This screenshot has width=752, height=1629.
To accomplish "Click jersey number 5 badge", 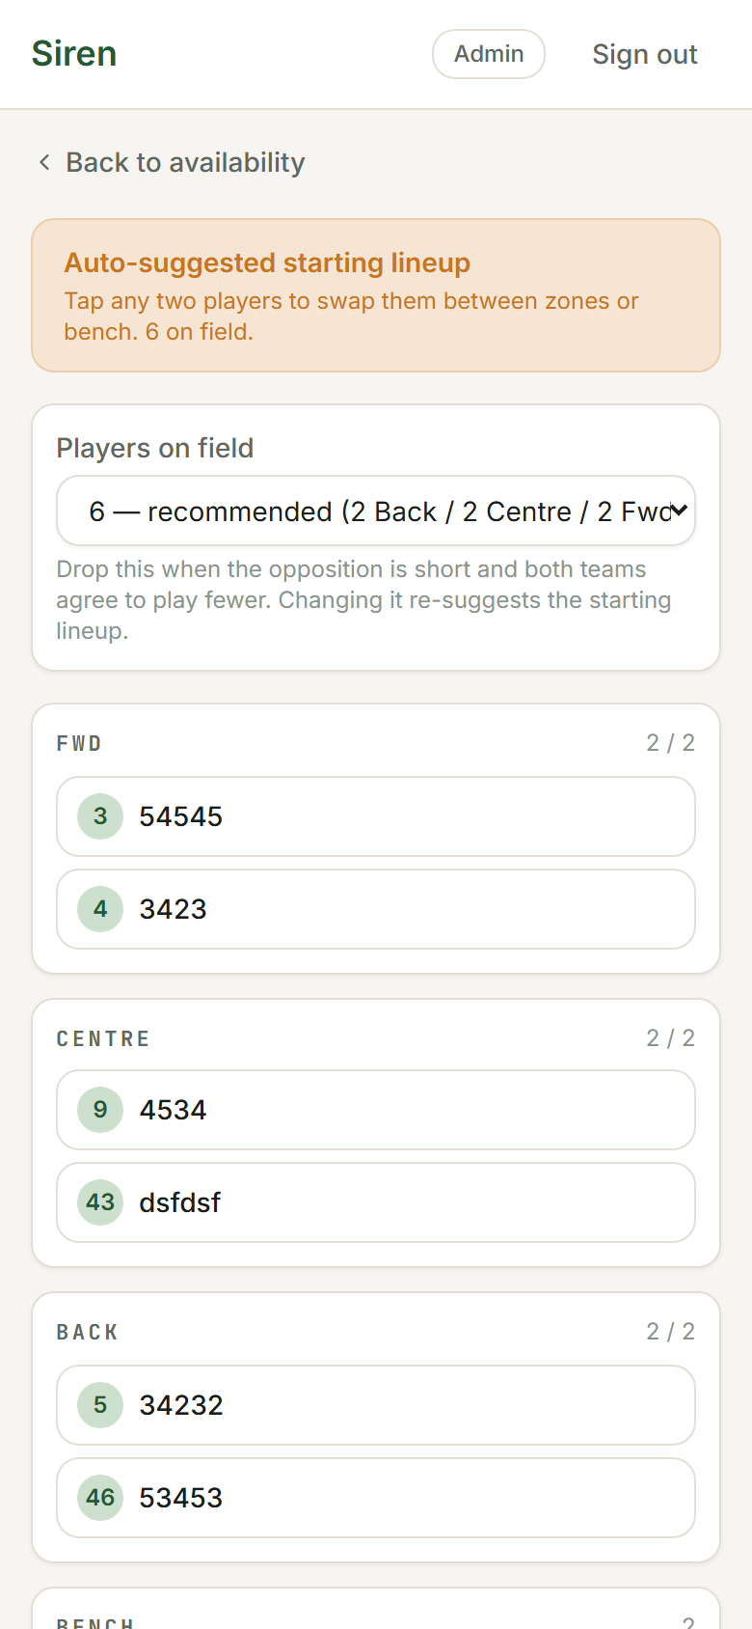I will tap(100, 1405).
